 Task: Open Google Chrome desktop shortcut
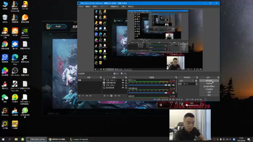pos(5,45)
